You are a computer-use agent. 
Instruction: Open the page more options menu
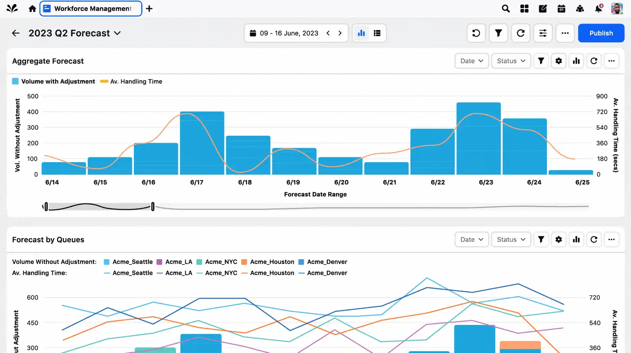coord(565,33)
